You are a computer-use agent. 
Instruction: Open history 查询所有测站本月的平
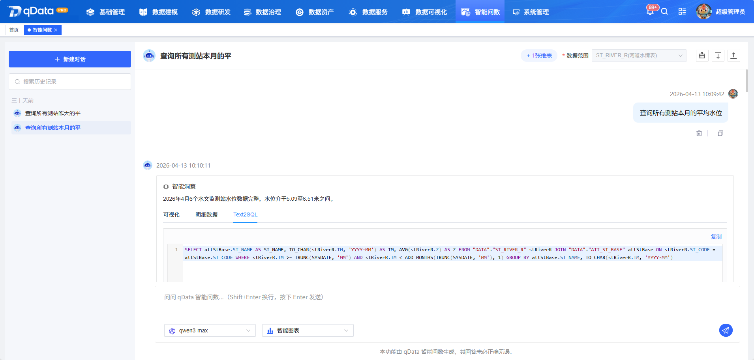pos(71,128)
